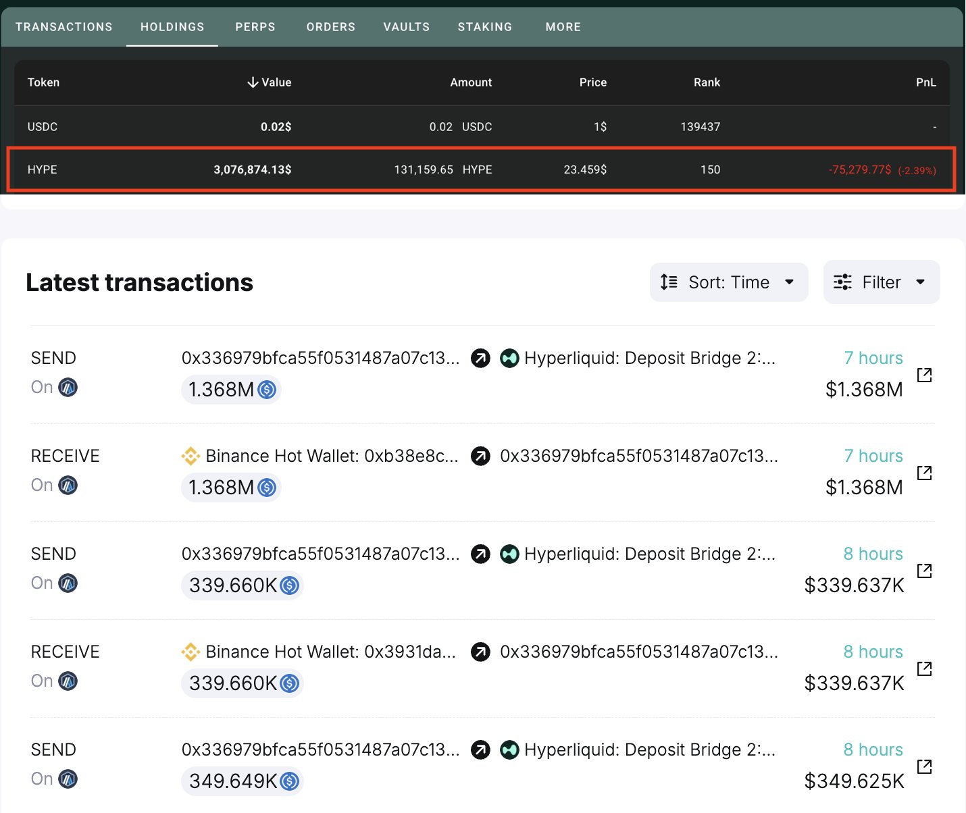Image resolution: width=966 pixels, height=813 pixels.
Task: Open the More tab menu
Action: 563,27
